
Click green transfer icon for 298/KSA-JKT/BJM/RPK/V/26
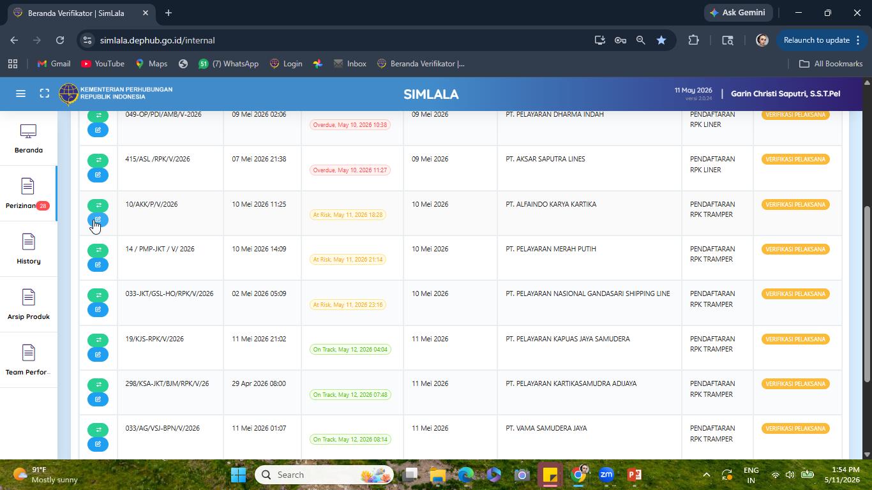click(98, 385)
